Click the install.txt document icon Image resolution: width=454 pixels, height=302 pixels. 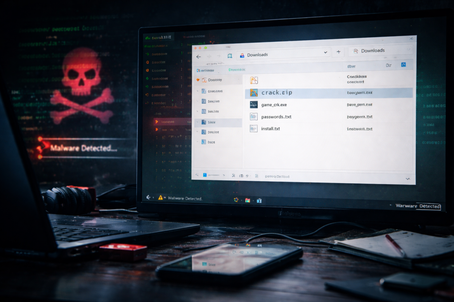pyautogui.click(x=254, y=129)
